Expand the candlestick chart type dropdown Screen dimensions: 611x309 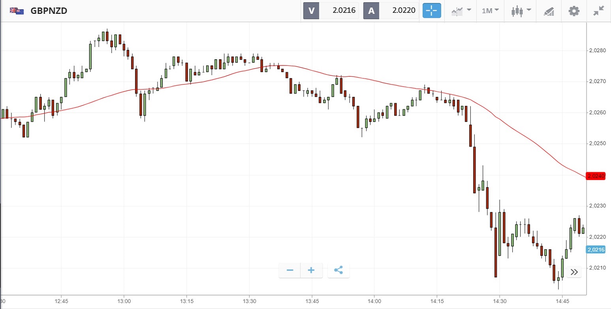click(521, 11)
